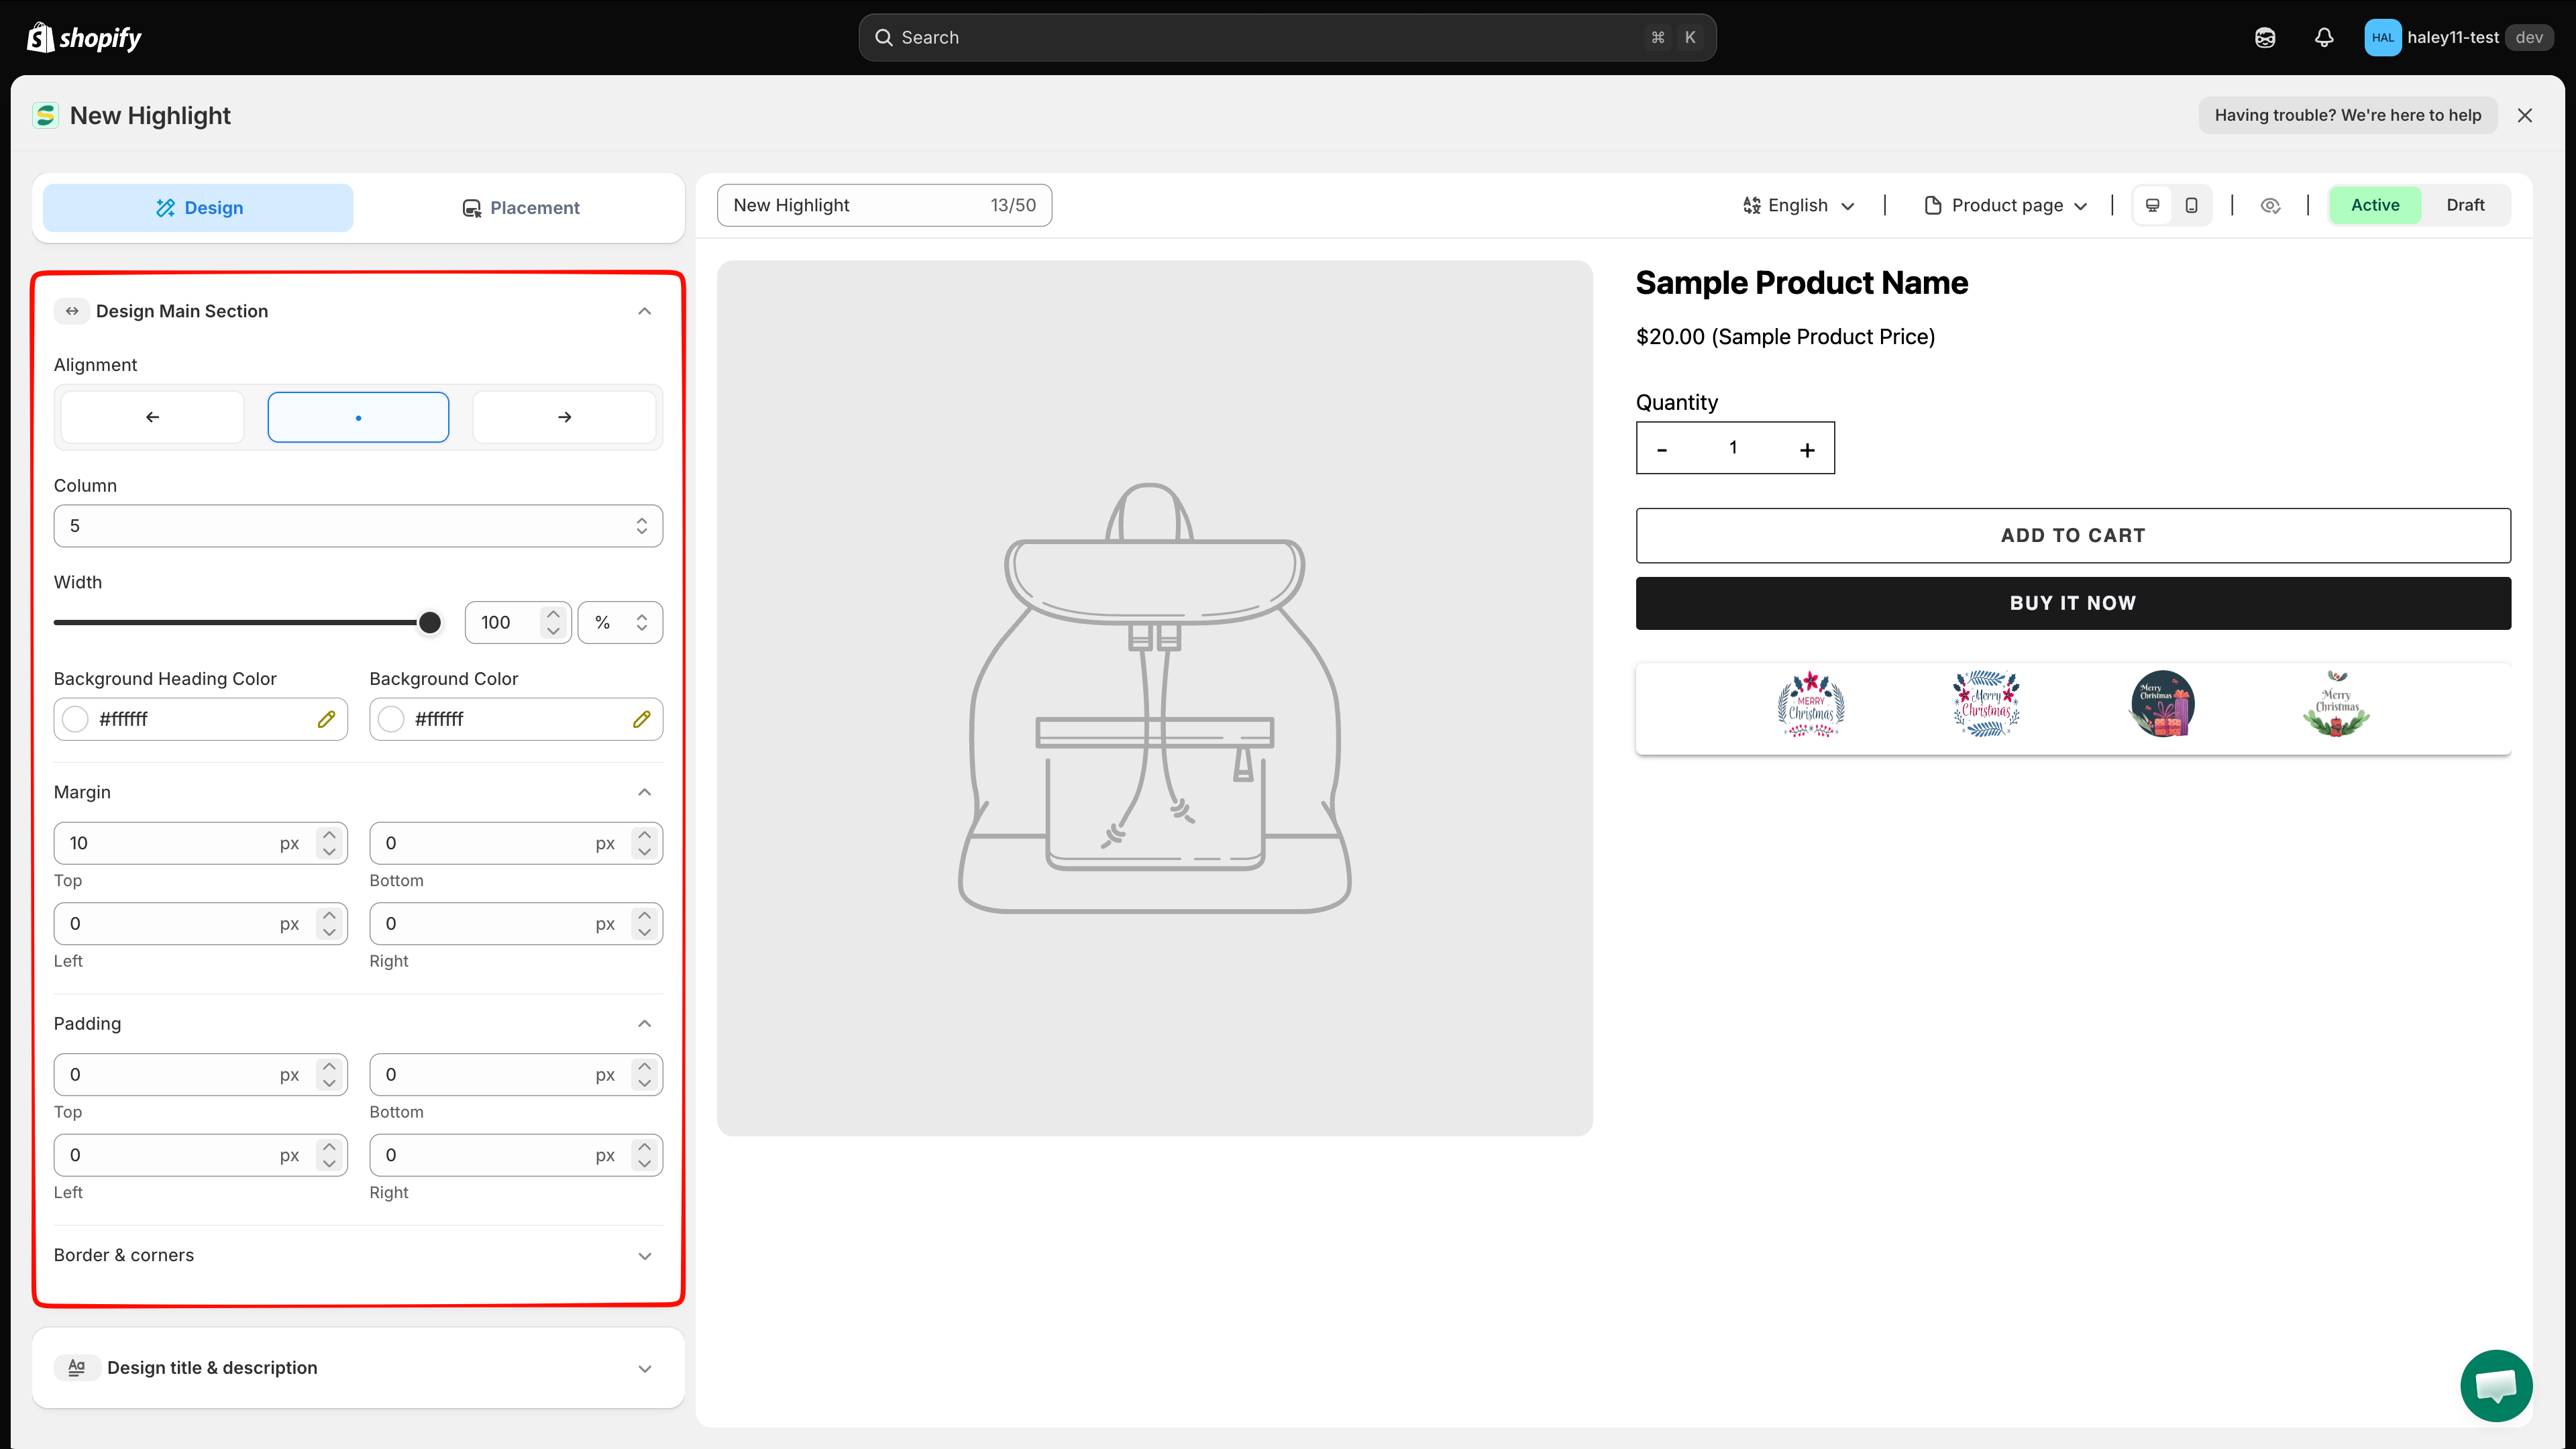Toggle the preview eye icon
The image size is (2576, 1449).
tap(2270, 205)
